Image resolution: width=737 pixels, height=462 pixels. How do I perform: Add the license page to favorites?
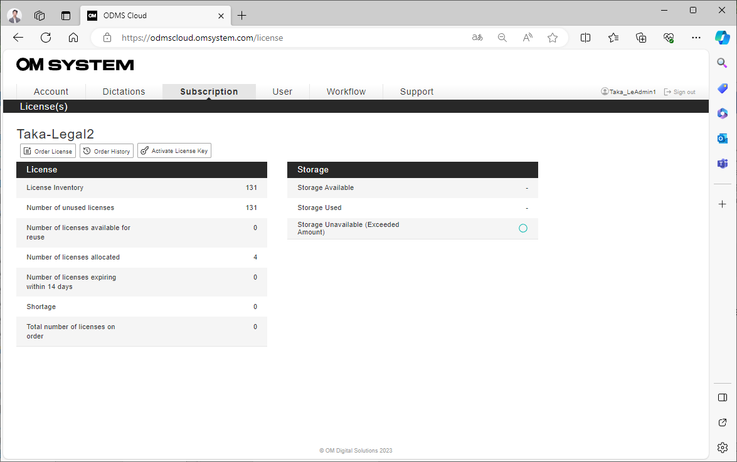click(552, 38)
